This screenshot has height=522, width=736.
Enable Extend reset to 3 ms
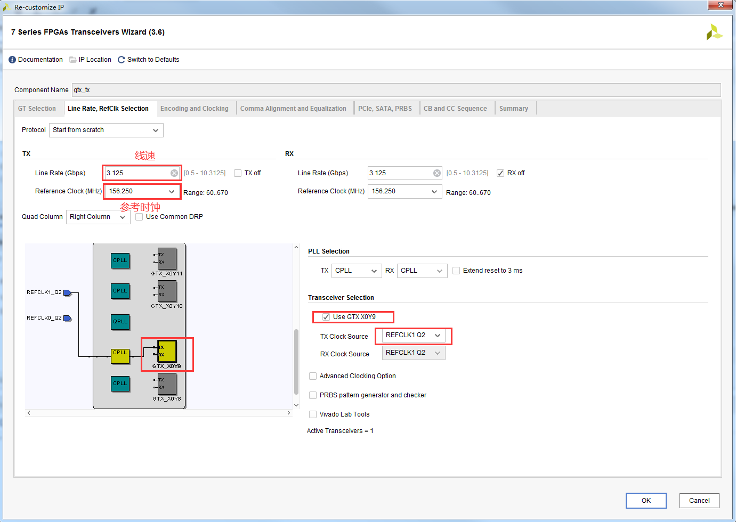(456, 271)
